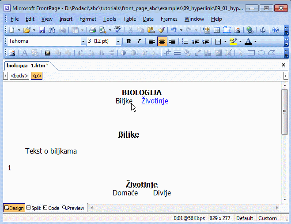291x224 pixels.
Task: Toggle Bold formatting
Action: [128, 41]
